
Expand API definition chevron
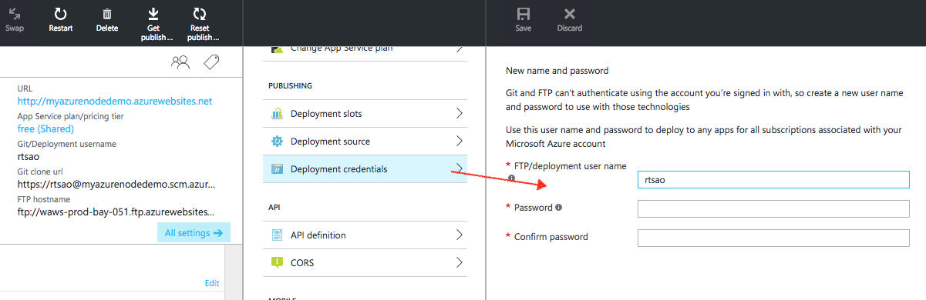point(460,235)
